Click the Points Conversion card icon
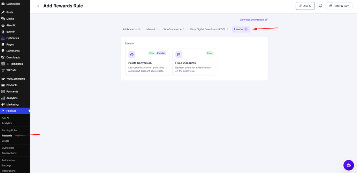 (132, 55)
